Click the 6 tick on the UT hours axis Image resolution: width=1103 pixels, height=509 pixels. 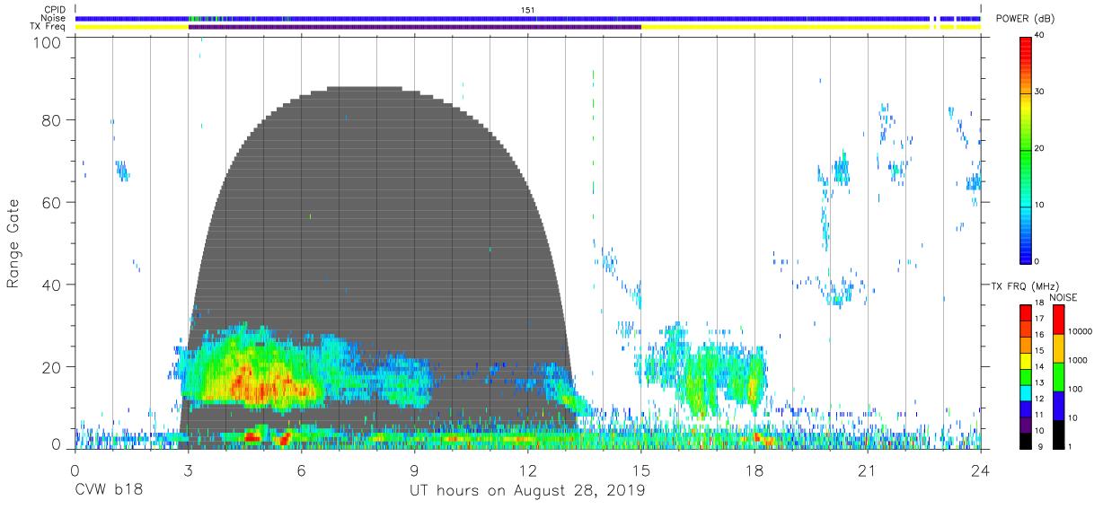point(301,470)
